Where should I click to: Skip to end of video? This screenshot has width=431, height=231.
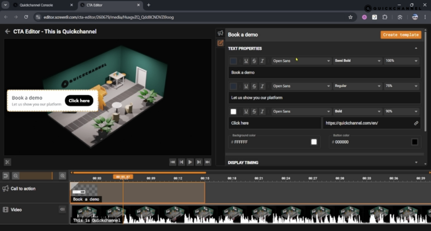click(208, 162)
